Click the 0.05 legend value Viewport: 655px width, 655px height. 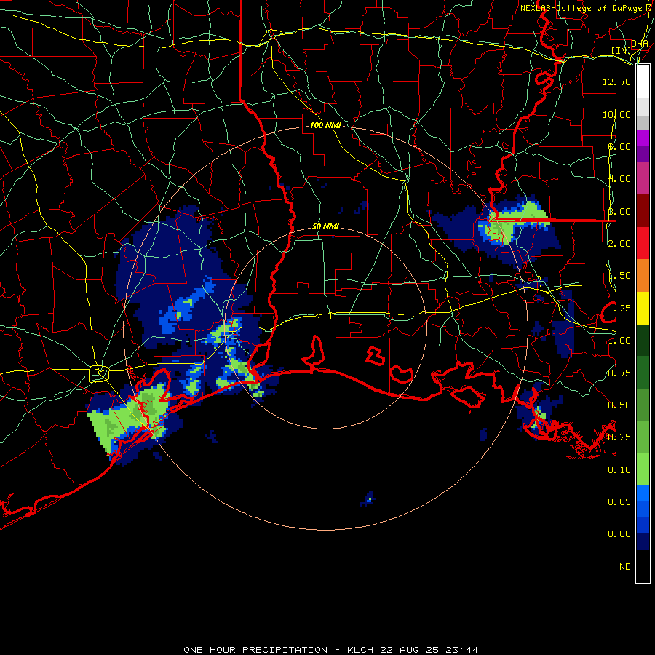click(x=619, y=502)
